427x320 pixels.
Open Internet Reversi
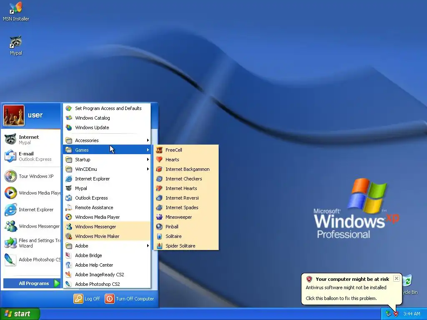coord(186,198)
